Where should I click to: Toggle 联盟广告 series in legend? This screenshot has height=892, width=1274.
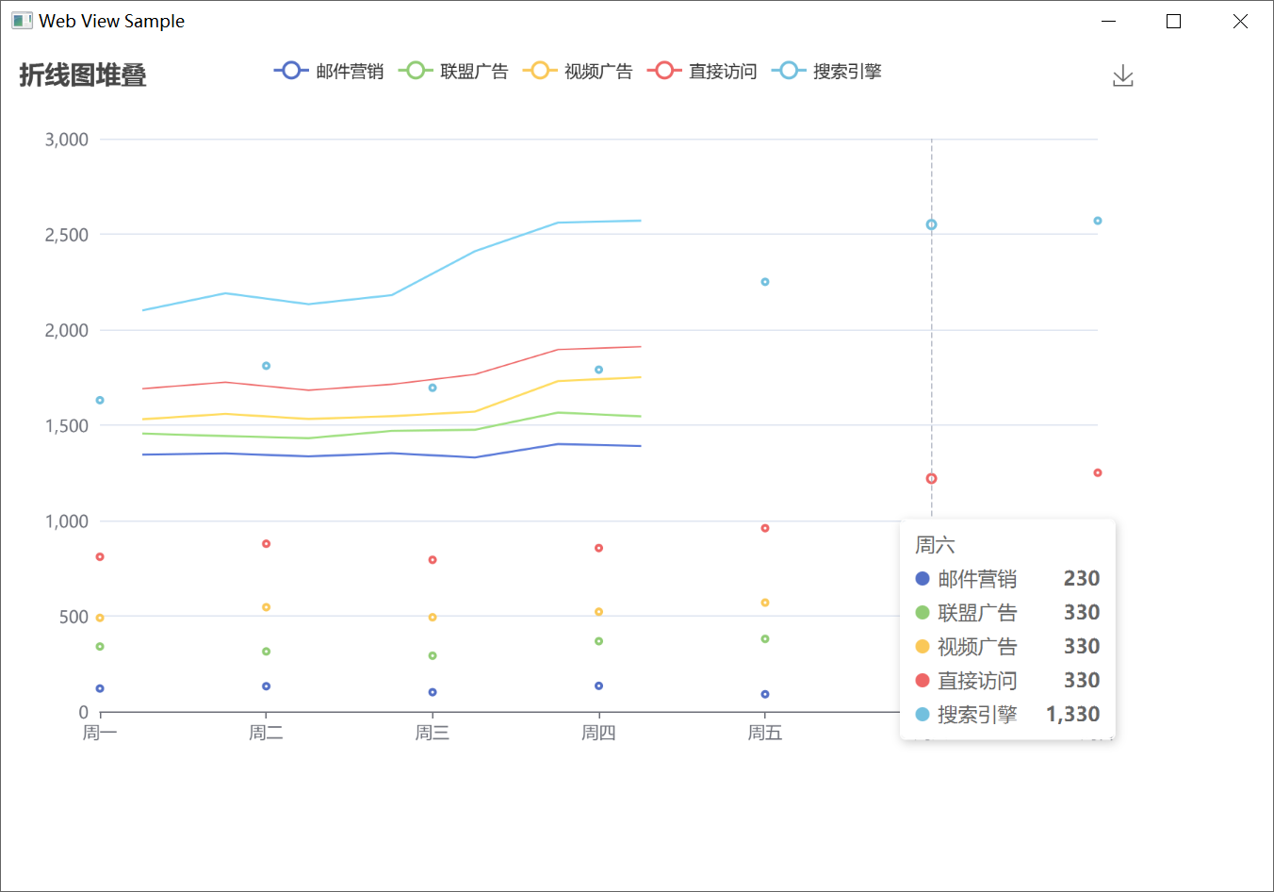(x=453, y=71)
